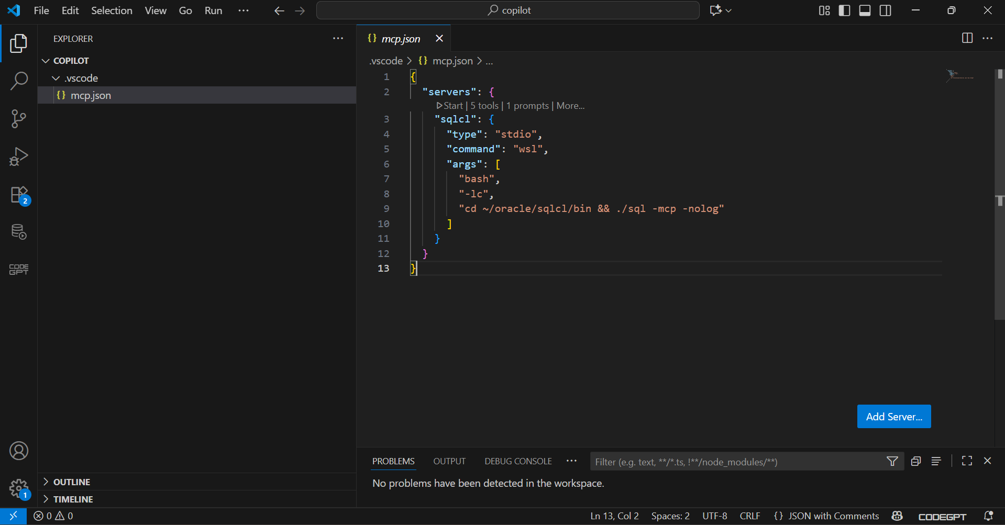Click Start above the sqlcl server
Screen dimensions: 1005x525
tap(450, 106)
